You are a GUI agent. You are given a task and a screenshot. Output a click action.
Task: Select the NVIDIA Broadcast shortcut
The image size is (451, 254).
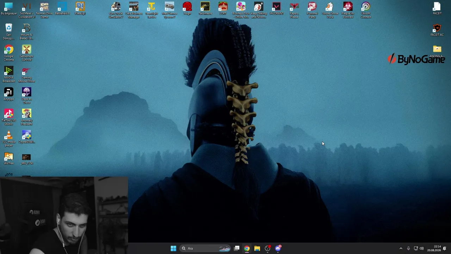click(x=8, y=74)
